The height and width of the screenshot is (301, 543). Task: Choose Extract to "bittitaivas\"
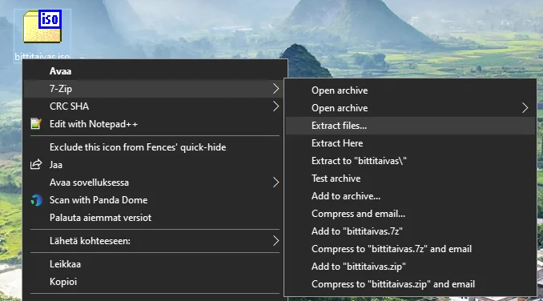[410, 161]
